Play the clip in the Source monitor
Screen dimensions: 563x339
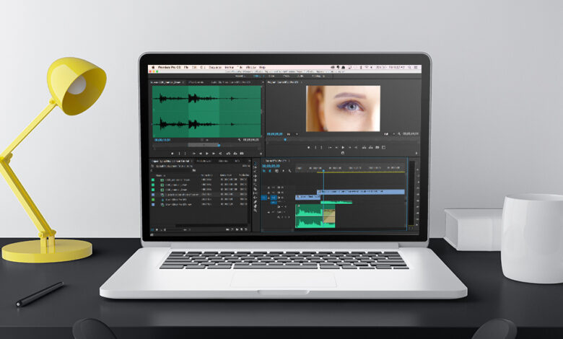207,154
